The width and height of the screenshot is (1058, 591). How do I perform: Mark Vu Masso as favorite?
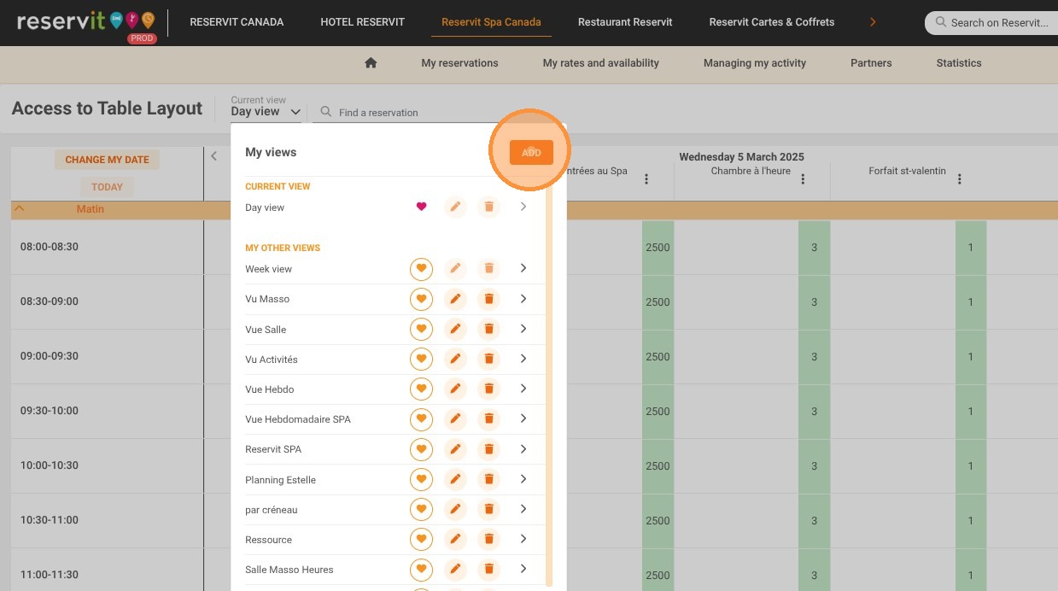click(421, 299)
